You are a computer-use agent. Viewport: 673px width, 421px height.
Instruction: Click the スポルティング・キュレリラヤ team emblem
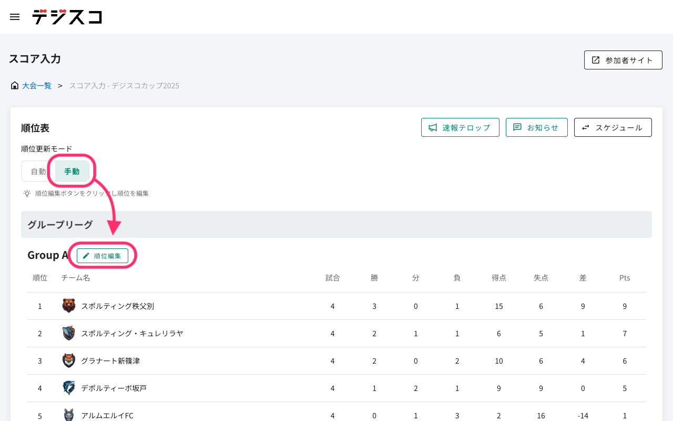(x=69, y=333)
